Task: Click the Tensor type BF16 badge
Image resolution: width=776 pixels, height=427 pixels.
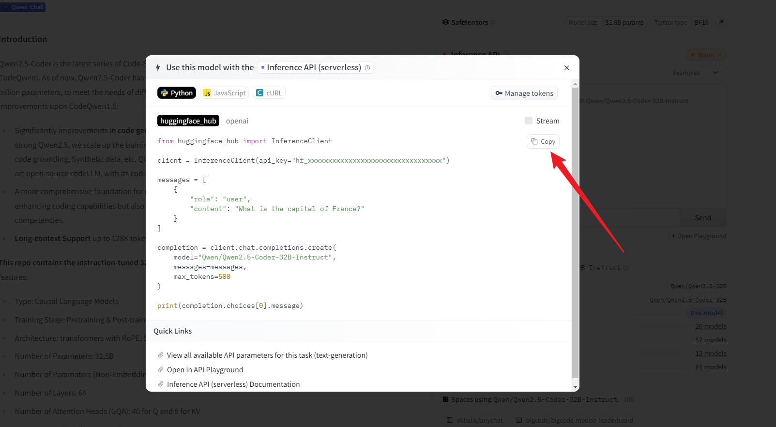Action: point(681,23)
